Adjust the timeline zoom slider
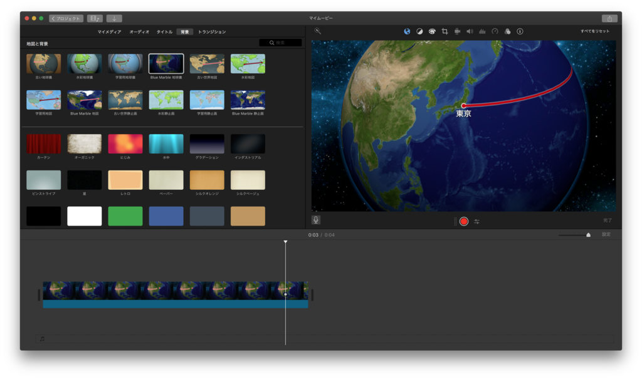 click(x=588, y=235)
